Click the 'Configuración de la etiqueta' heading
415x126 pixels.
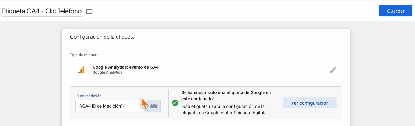[x=102, y=37]
